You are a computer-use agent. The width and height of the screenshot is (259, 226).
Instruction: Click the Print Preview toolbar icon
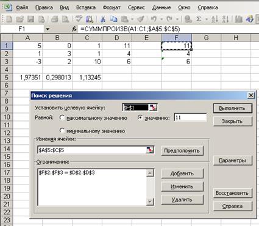tap(65, 20)
